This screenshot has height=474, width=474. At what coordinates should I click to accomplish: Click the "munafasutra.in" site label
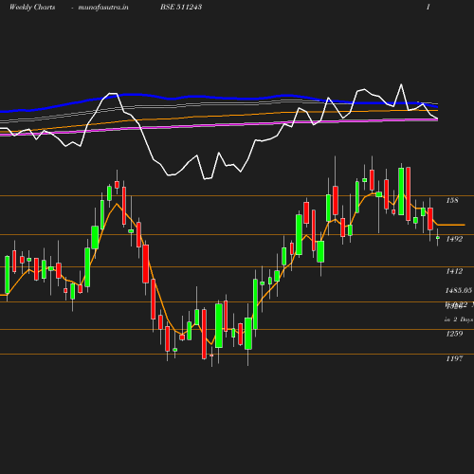103,8
